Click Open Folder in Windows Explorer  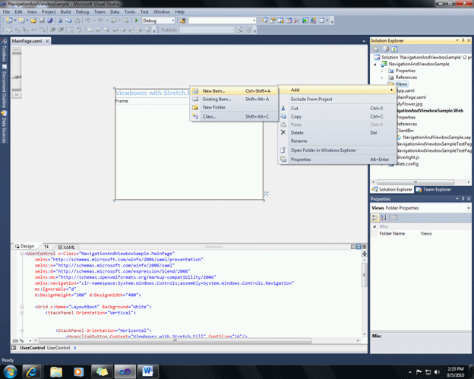click(x=323, y=150)
